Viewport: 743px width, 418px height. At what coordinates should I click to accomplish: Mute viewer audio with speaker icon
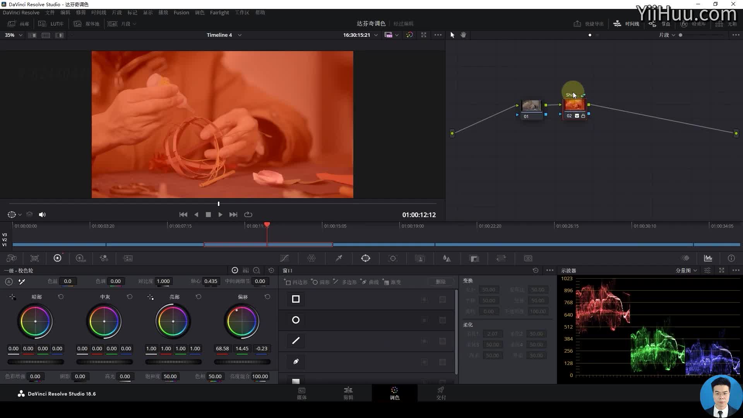click(42, 214)
